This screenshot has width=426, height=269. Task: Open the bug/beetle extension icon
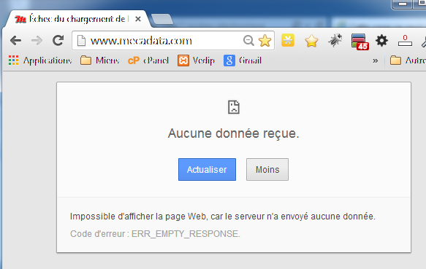coord(335,40)
